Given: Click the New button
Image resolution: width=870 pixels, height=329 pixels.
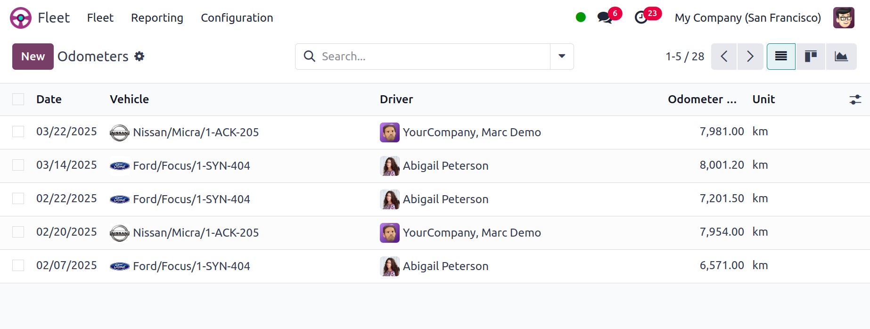Looking at the screenshot, I should point(33,57).
